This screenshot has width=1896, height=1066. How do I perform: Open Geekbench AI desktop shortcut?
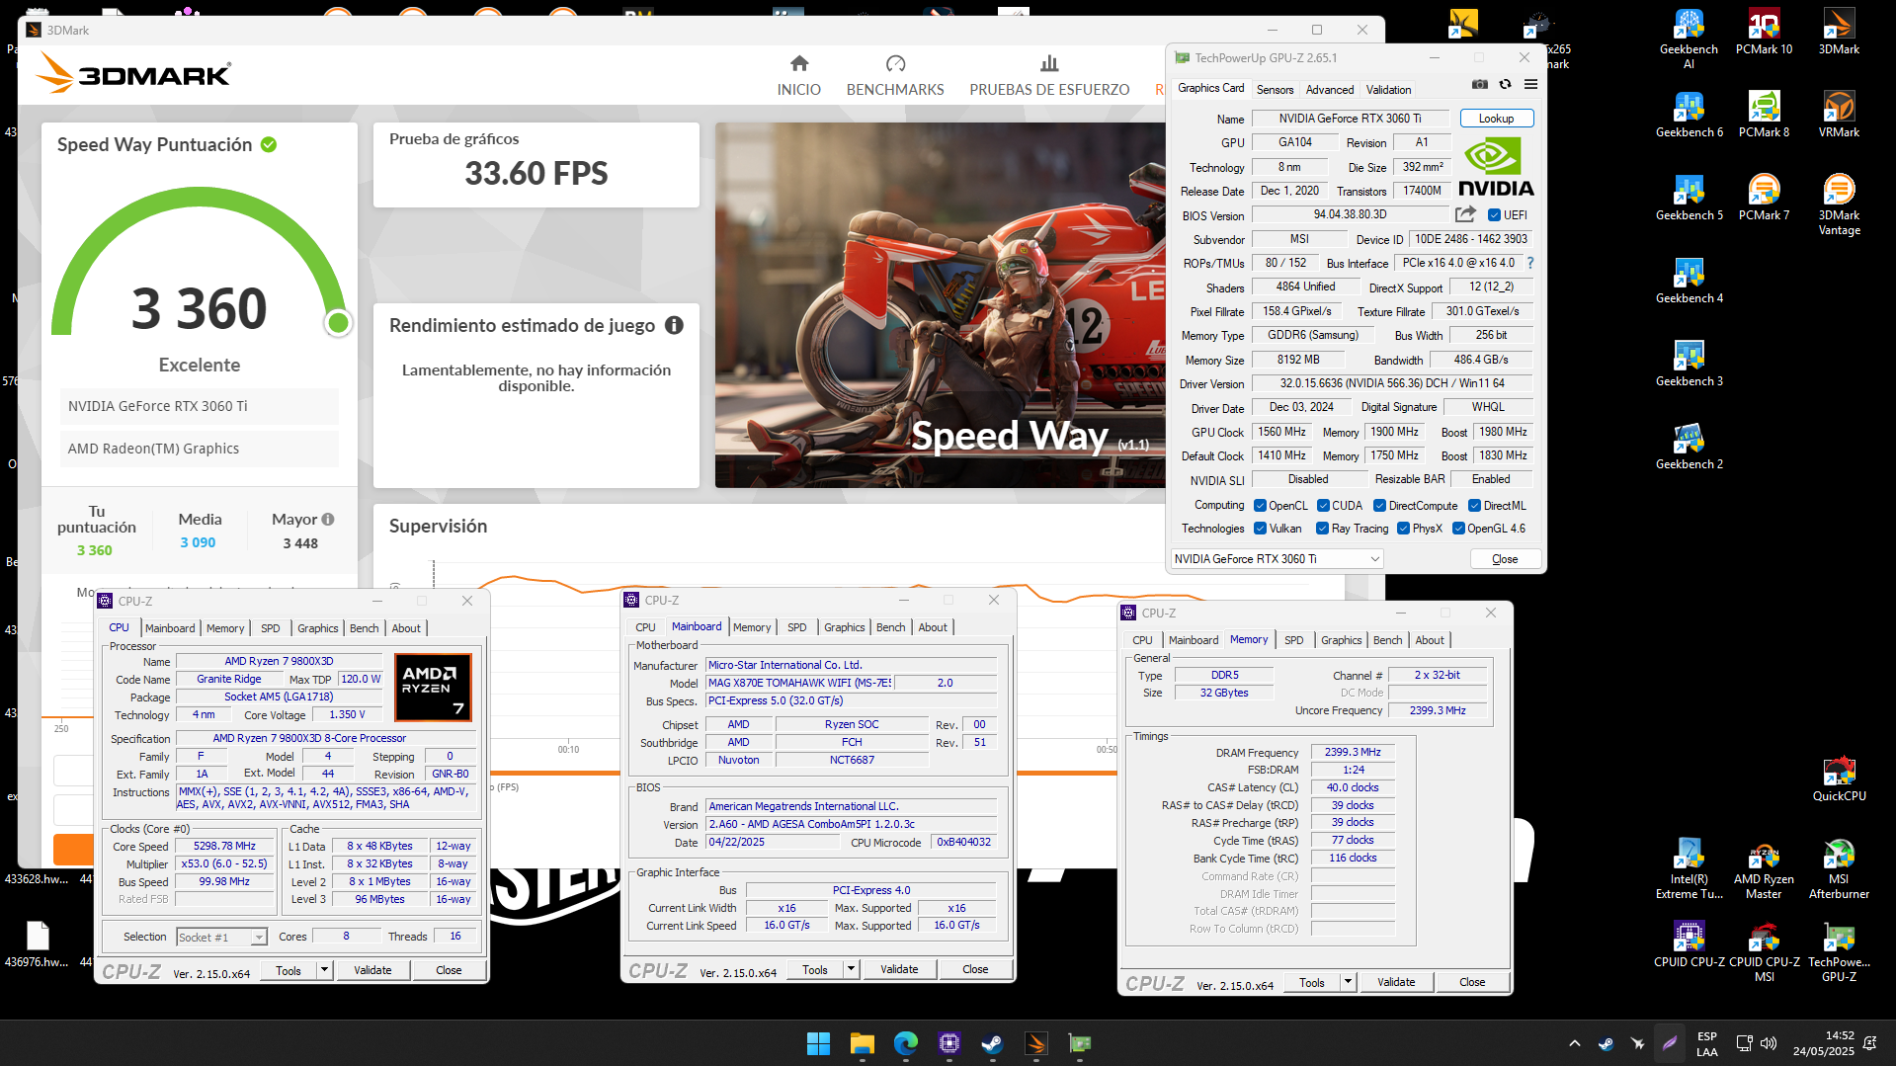(1689, 40)
